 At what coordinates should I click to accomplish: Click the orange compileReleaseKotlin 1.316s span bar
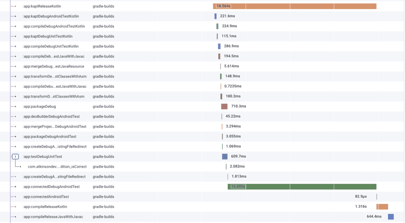coord(382,206)
